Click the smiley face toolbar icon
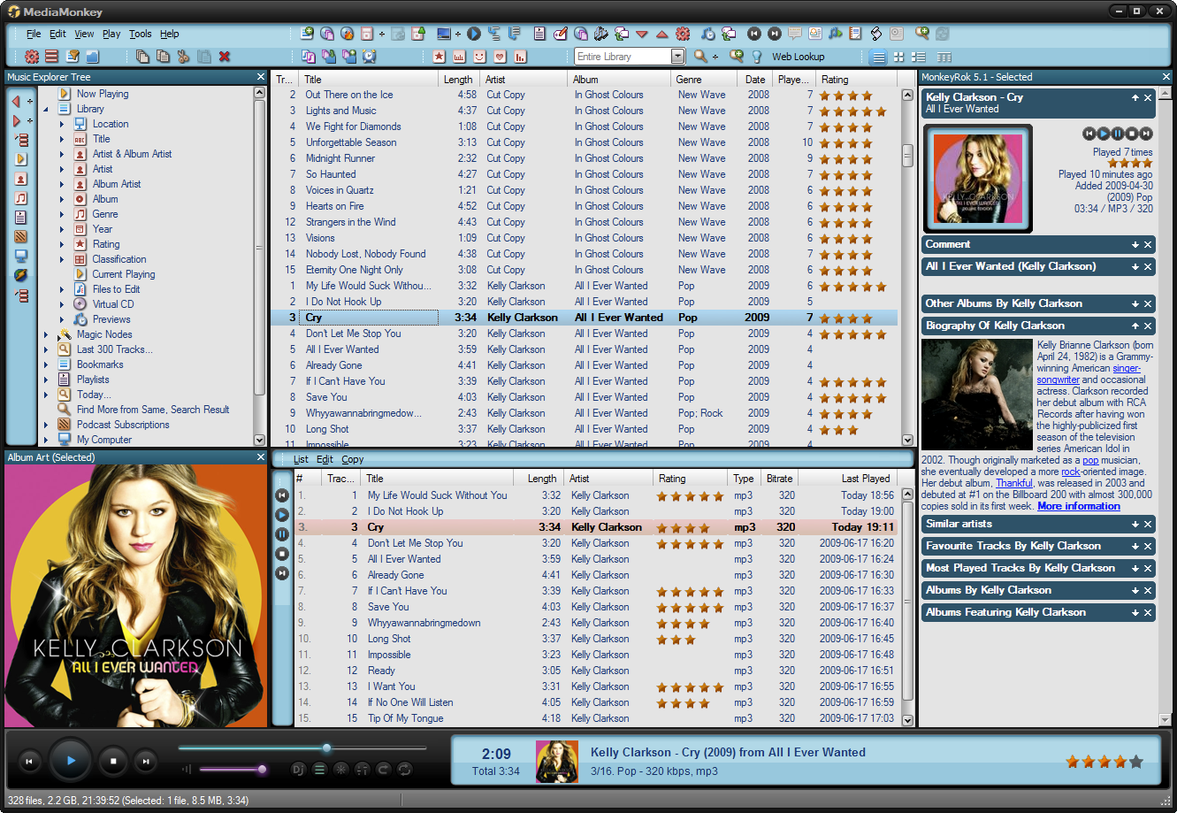This screenshot has width=1177, height=813. [x=480, y=57]
